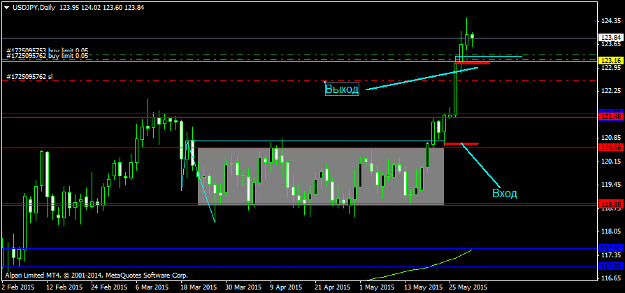The width and height of the screenshot is (625, 293).
Task: Click the Вход text label
Action: point(505,194)
